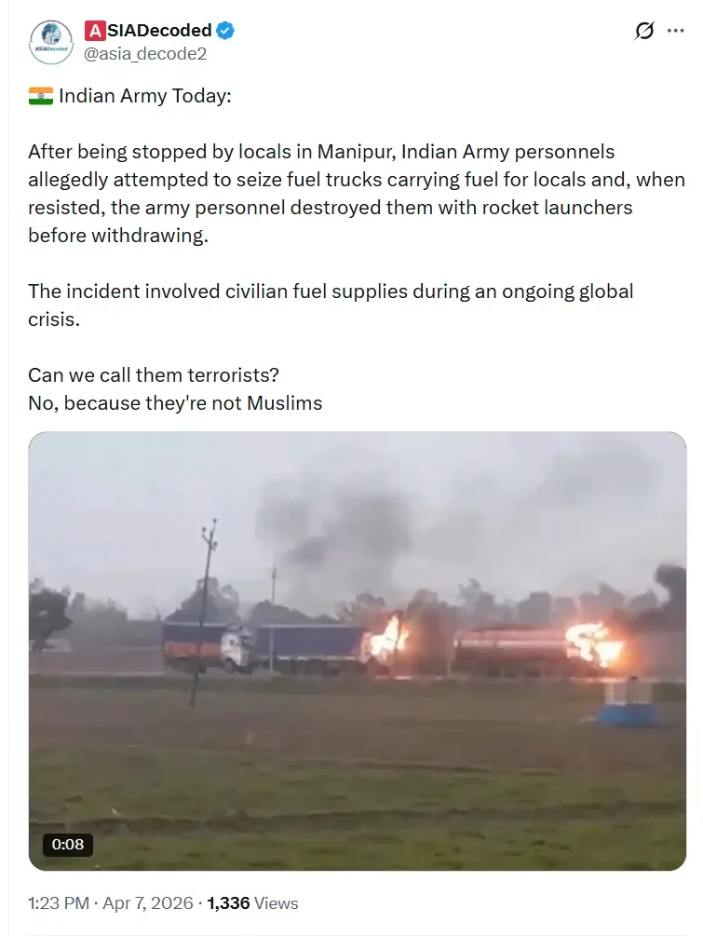Screen dimensions: 703x936
Task: Click the 'civilian fuel supplies' paragraph
Action: [331, 305]
